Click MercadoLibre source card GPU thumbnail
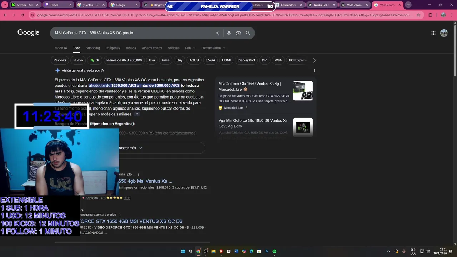This screenshot has height=257, width=457. pyautogui.click(x=303, y=91)
